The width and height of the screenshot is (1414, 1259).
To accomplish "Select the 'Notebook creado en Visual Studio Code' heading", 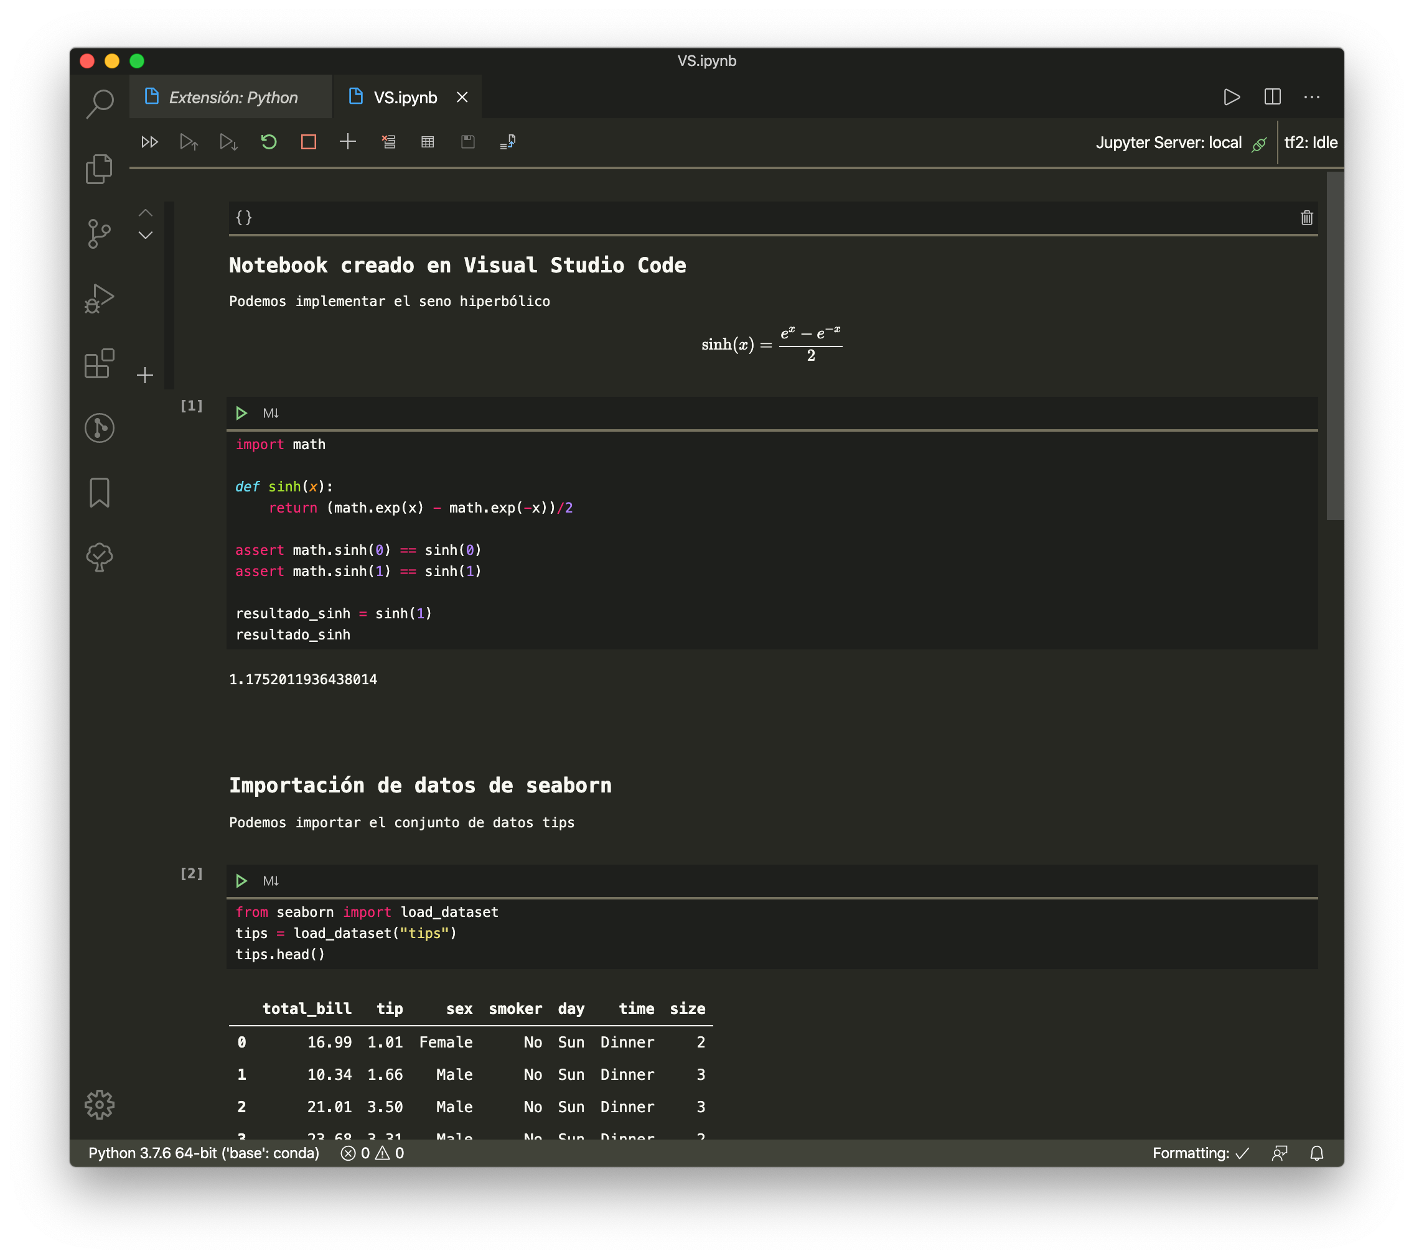I will point(457,265).
